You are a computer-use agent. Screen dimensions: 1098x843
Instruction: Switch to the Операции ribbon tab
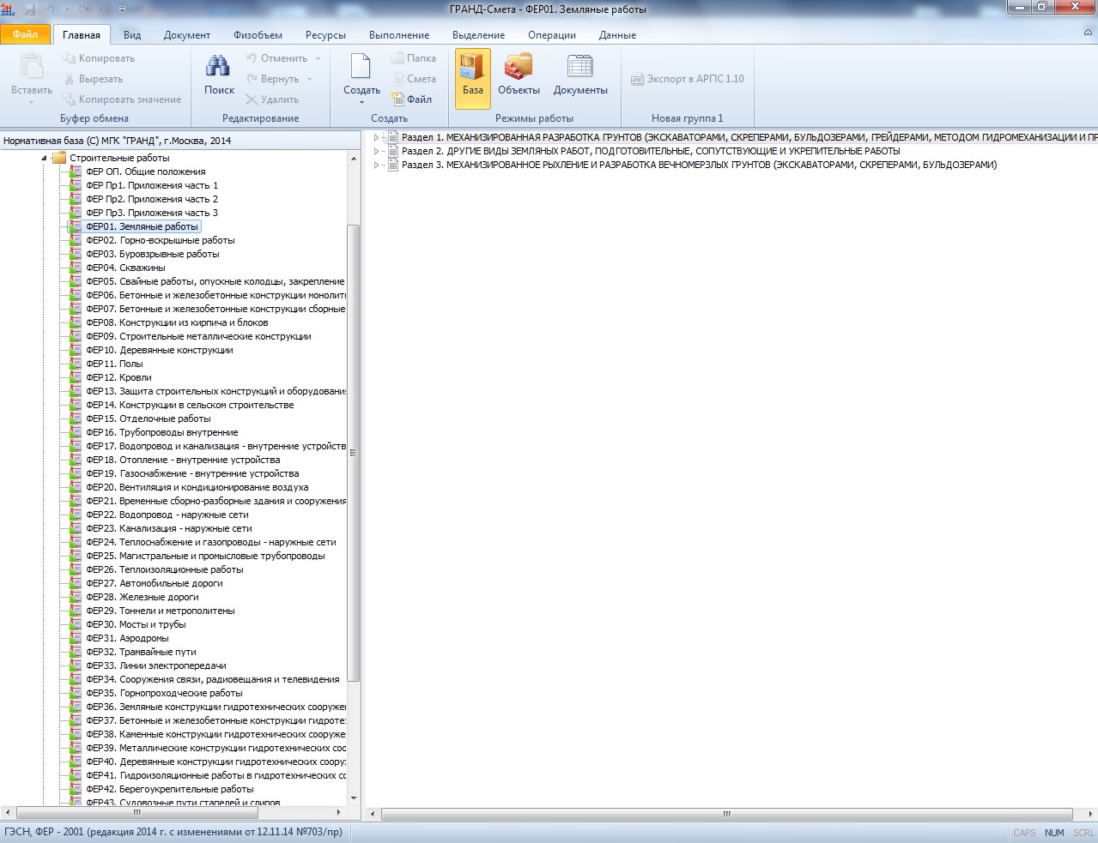pyautogui.click(x=552, y=35)
